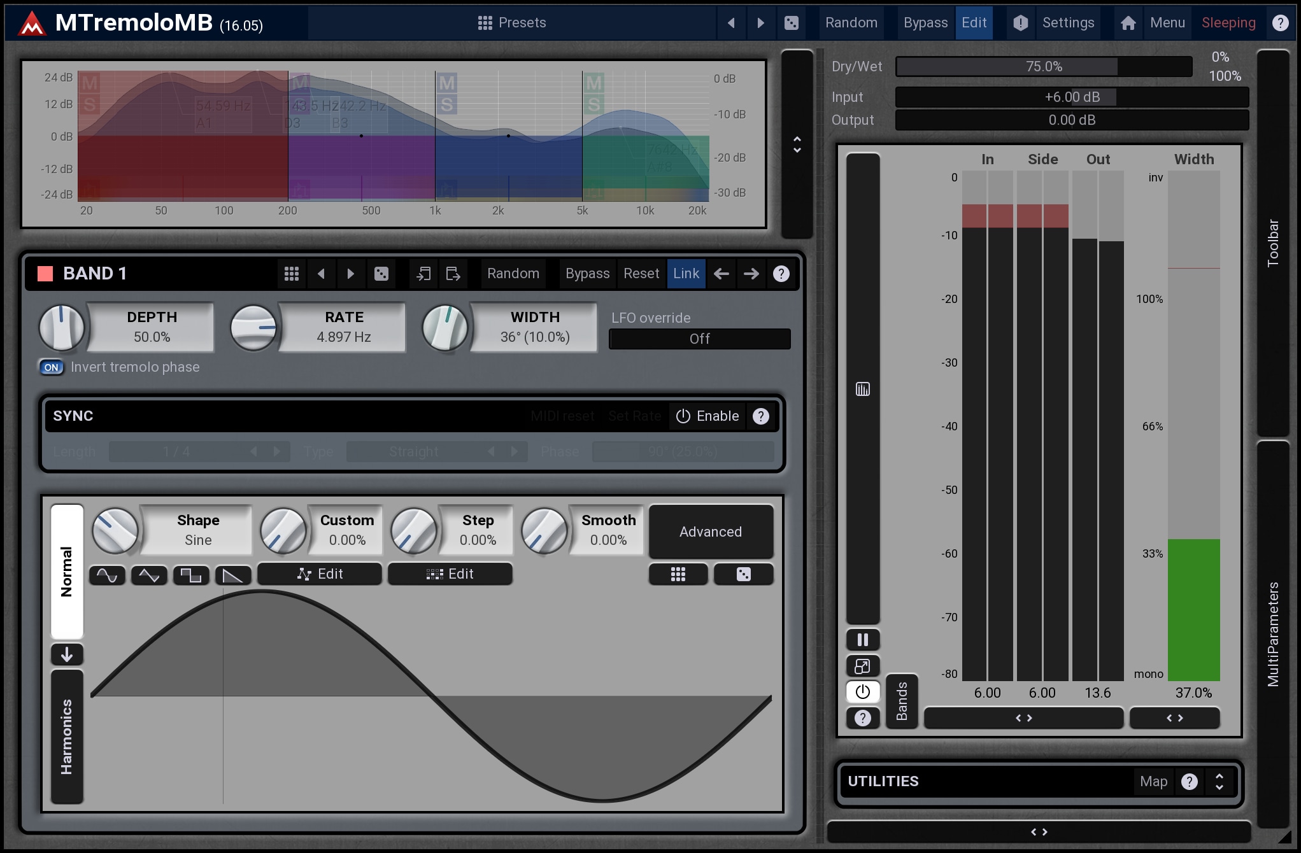Open Shape Sine selector

click(x=198, y=530)
